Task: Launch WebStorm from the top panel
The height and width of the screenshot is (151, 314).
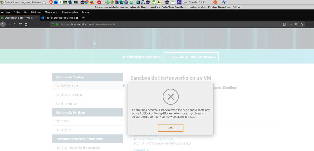Action: 122,2
